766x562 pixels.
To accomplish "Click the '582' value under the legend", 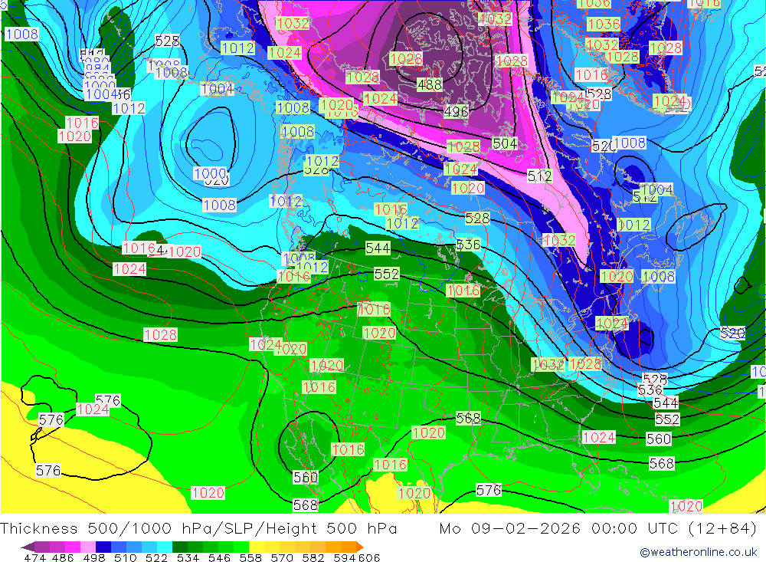I will click(x=313, y=558).
